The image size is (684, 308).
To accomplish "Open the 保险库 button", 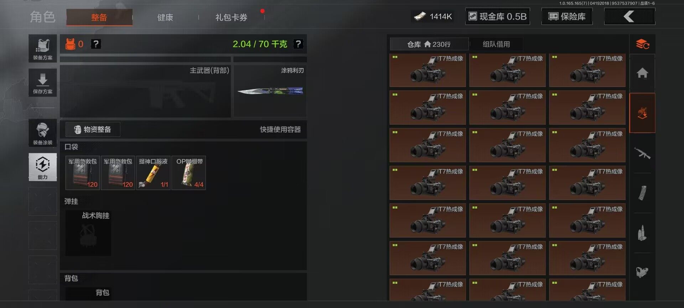I will [x=567, y=16].
